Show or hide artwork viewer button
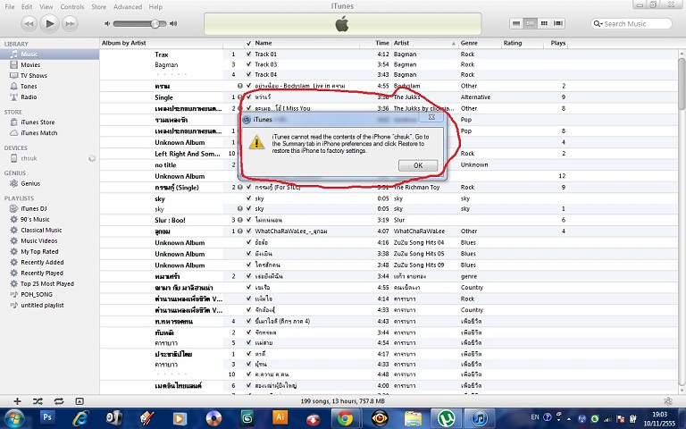This screenshot has width=686, height=429. 79,401
